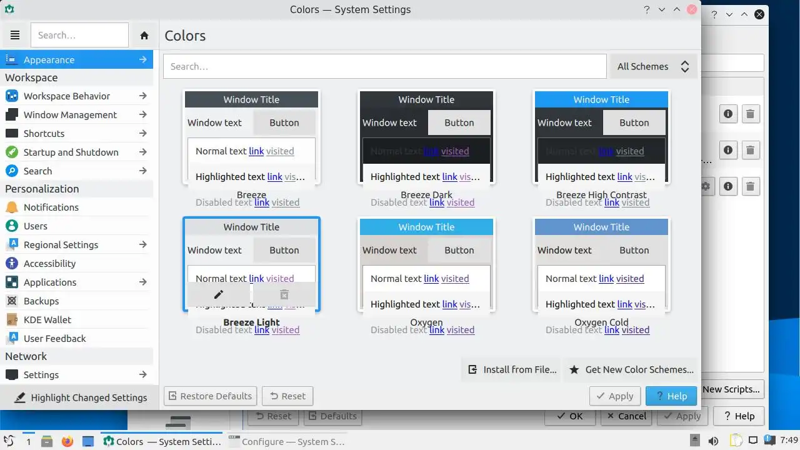
Task: Open the All Schemes filter dropdown
Action: coord(653,66)
